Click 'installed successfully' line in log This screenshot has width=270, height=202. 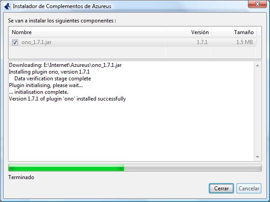click(67, 99)
